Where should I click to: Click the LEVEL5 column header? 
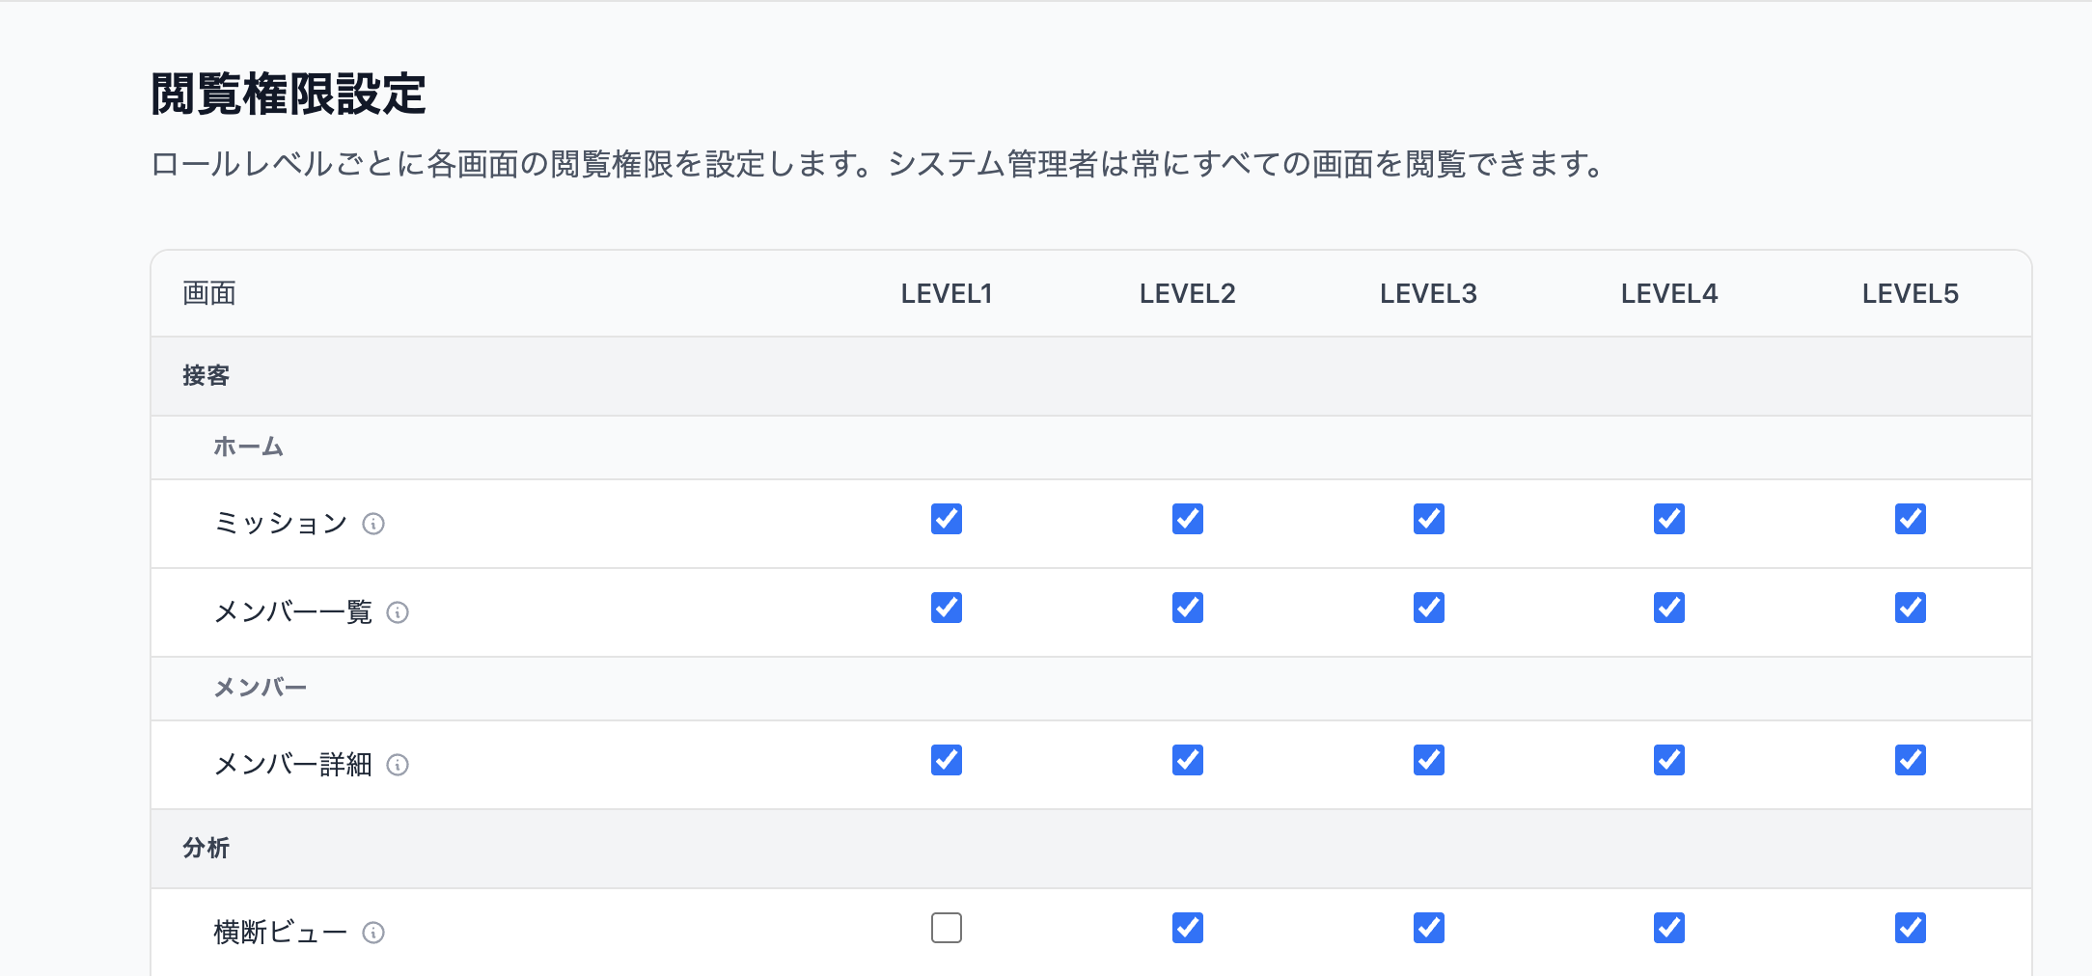coord(1911,294)
